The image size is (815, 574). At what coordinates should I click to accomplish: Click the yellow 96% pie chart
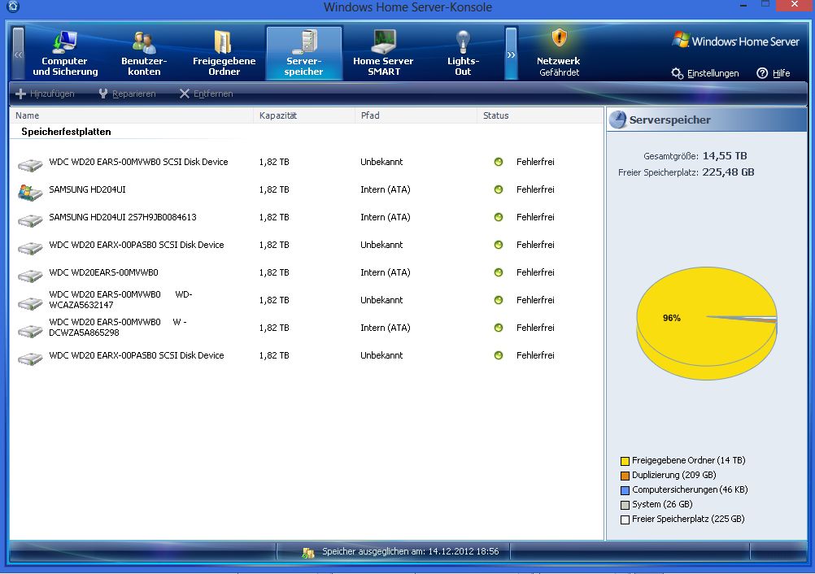pos(706,323)
